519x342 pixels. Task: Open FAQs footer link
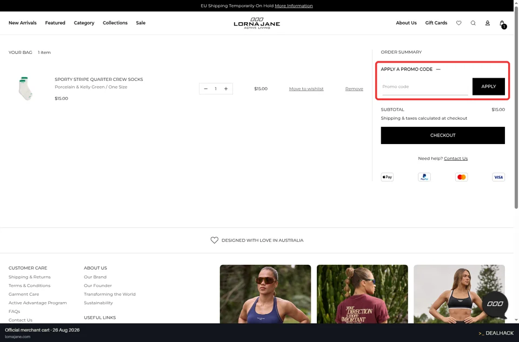pyautogui.click(x=14, y=311)
